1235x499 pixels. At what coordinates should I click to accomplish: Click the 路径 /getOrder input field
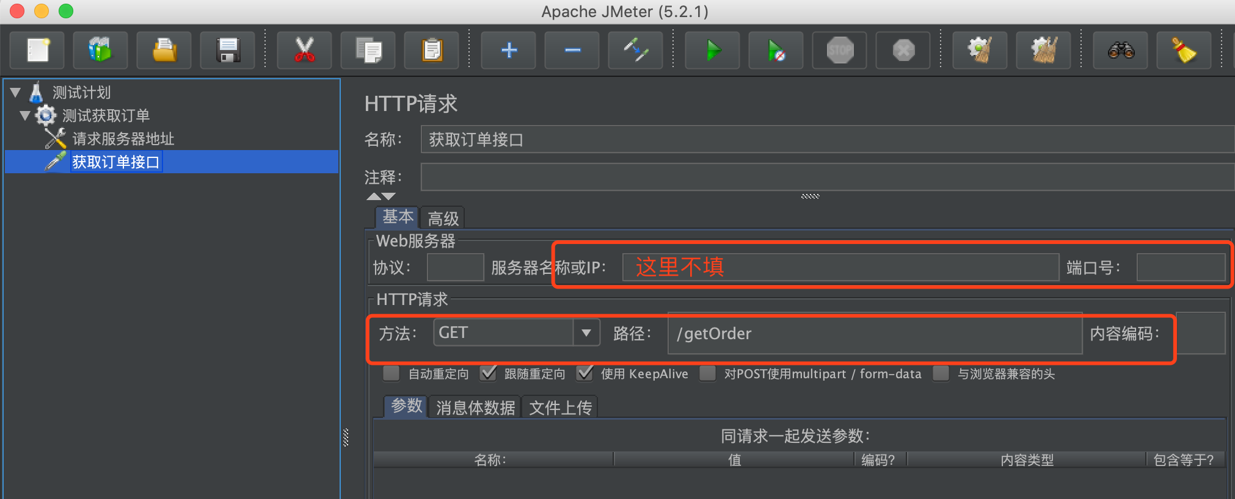coord(875,333)
